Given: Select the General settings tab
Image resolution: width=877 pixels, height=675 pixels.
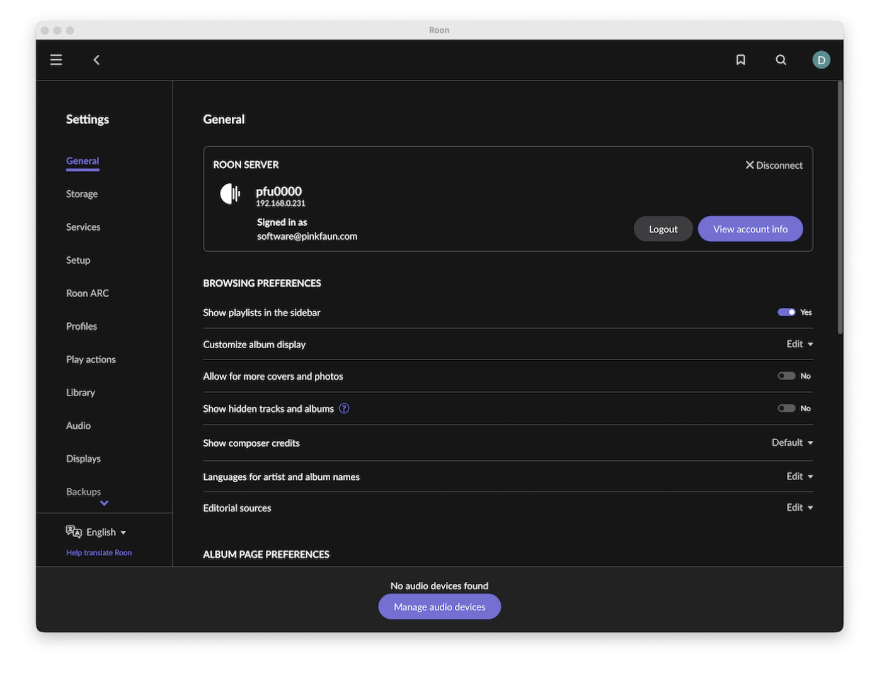Looking at the screenshot, I should click(83, 161).
